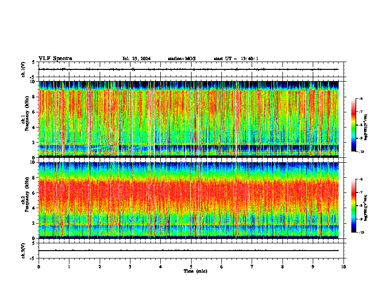The image size is (387, 299).
Task: Click the "Time (min)" axis title
Action: (195, 271)
